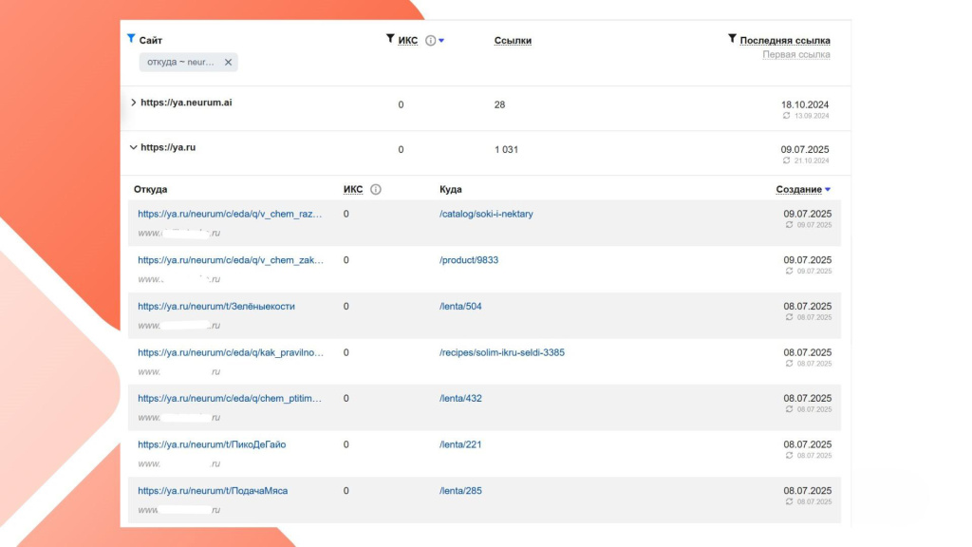Click the /lenta/285 target link
The image size is (972, 547).
point(460,491)
